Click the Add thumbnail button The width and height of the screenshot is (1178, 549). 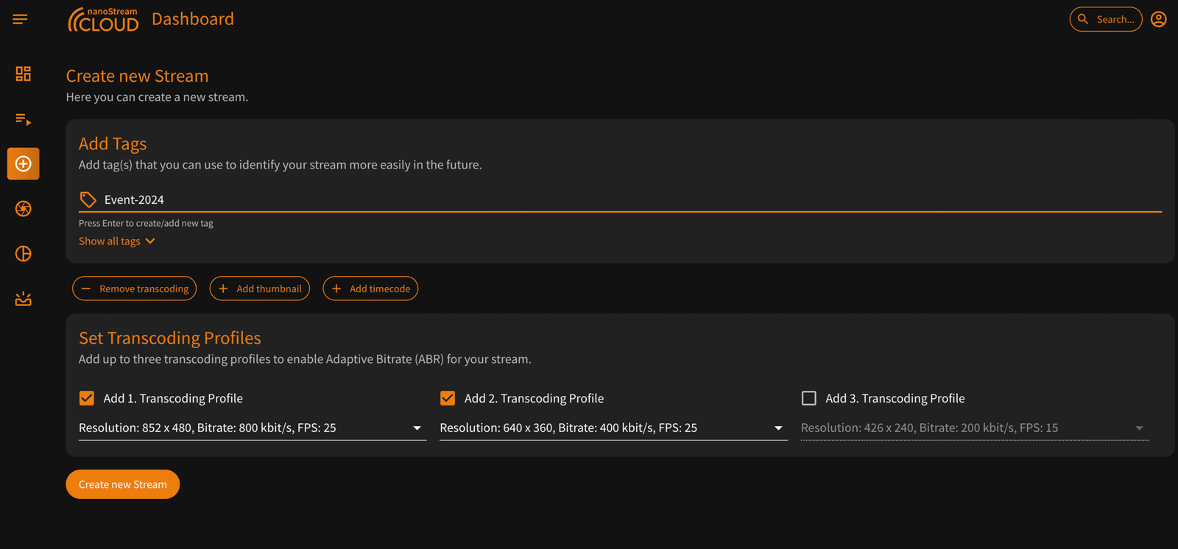tap(260, 288)
